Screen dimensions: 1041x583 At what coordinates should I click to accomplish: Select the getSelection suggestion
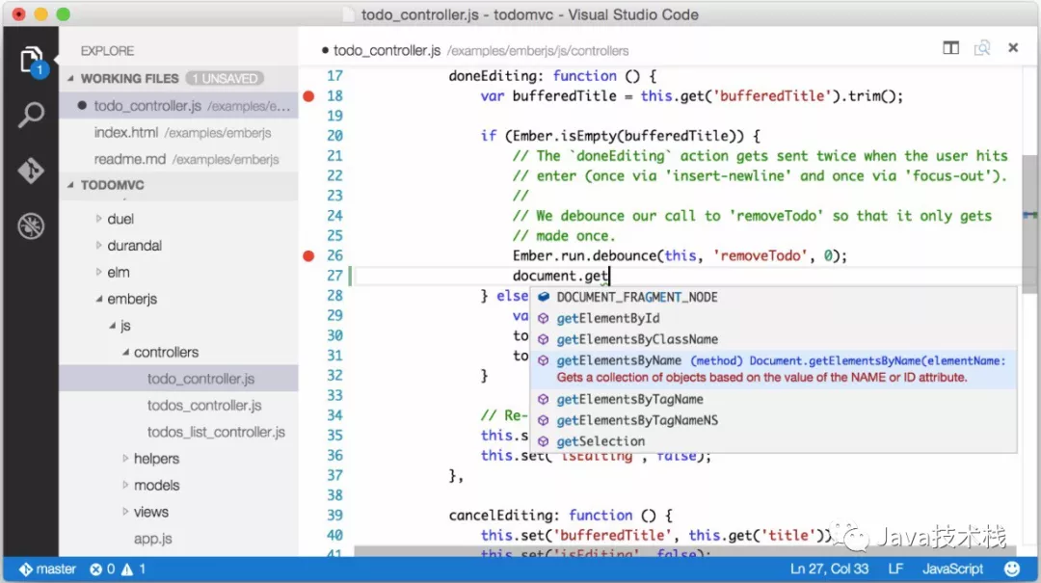click(x=773, y=441)
